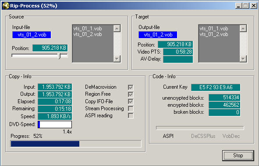Click Source list scroll up arrow
This screenshot has height=166, width=259.
point(117,29)
